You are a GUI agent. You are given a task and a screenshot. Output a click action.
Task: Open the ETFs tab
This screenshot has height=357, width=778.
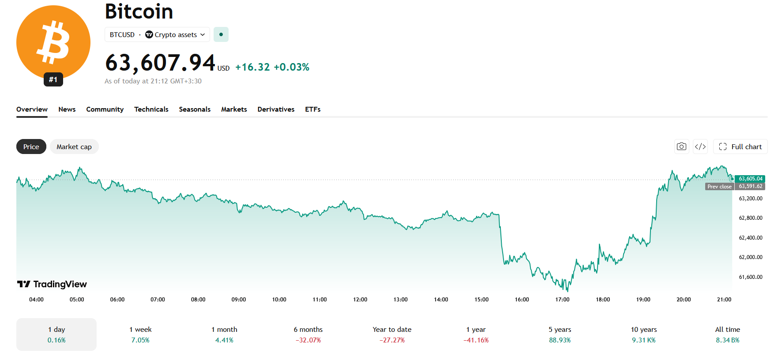tap(313, 109)
